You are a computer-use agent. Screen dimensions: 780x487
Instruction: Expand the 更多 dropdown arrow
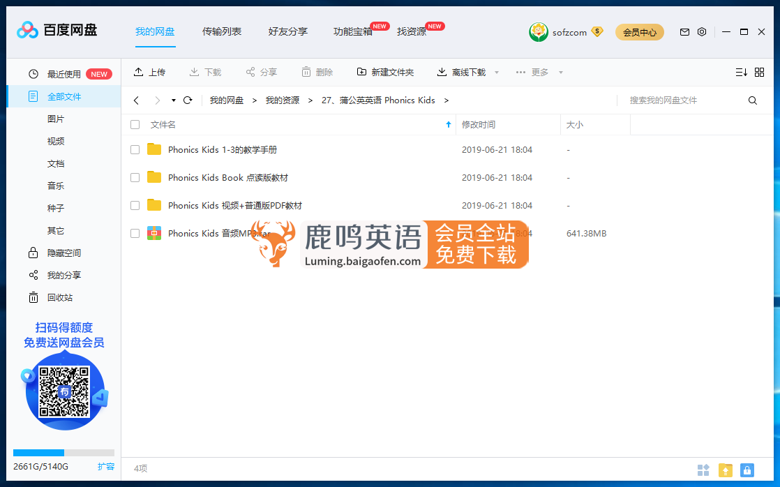pos(561,73)
